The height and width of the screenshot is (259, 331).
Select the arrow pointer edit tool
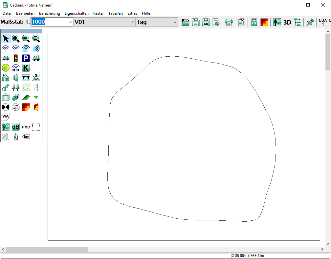pyautogui.click(x=6, y=39)
